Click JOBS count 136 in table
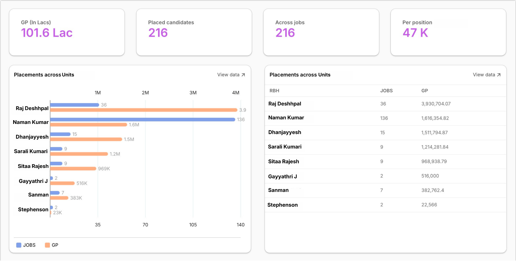The image size is (516, 261). (x=384, y=118)
